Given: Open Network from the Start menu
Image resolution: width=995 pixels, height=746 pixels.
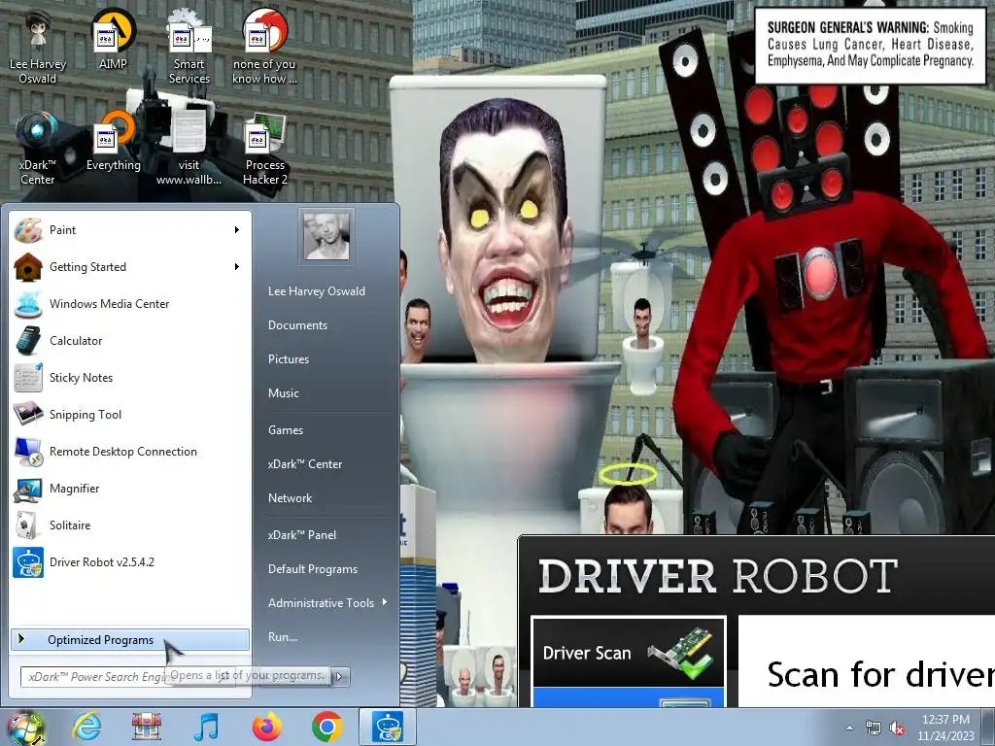Looking at the screenshot, I should (x=290, y=498).
